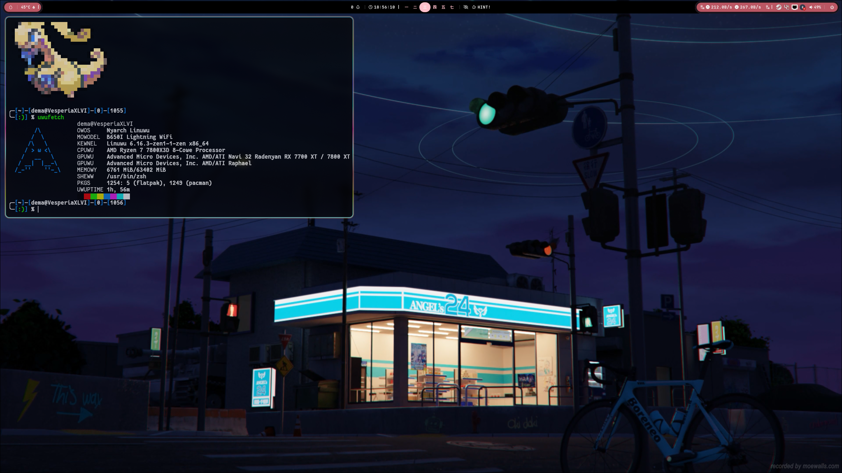Image resolution: width=842 pixels, height=473 pixels.
Task: Open the pink C tray icon
Action: coord(787,7)
